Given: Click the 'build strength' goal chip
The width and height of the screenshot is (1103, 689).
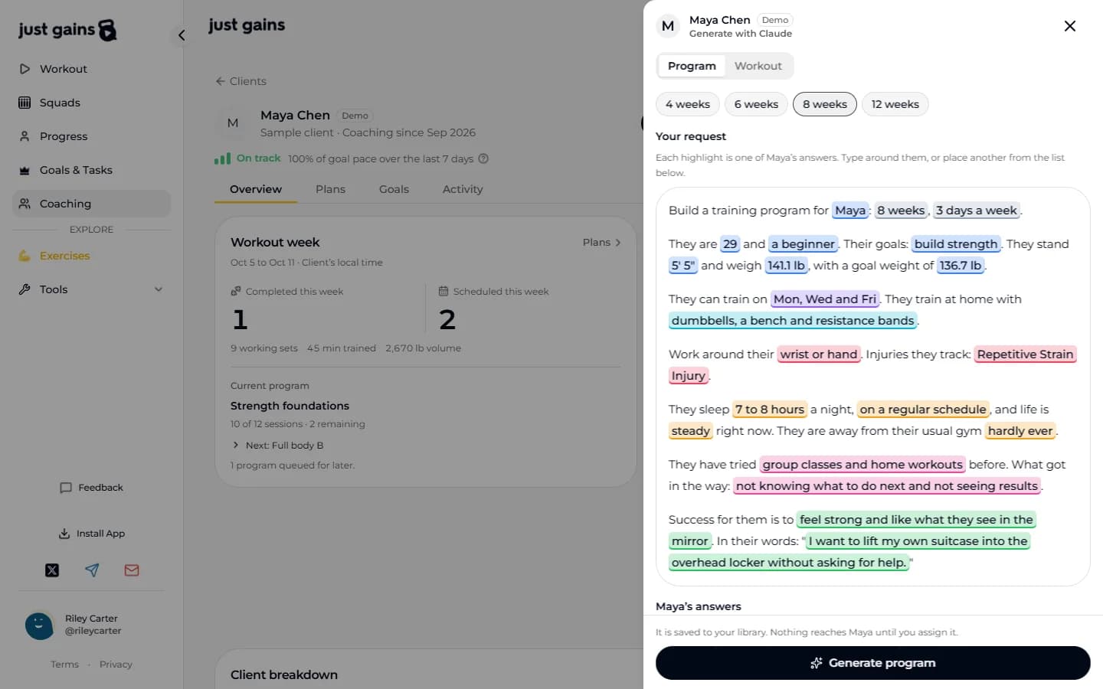Looking at the screenshot, I should click(x=956, y=244).
